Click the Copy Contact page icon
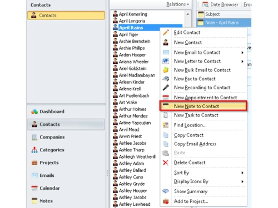 click(166, 135)
